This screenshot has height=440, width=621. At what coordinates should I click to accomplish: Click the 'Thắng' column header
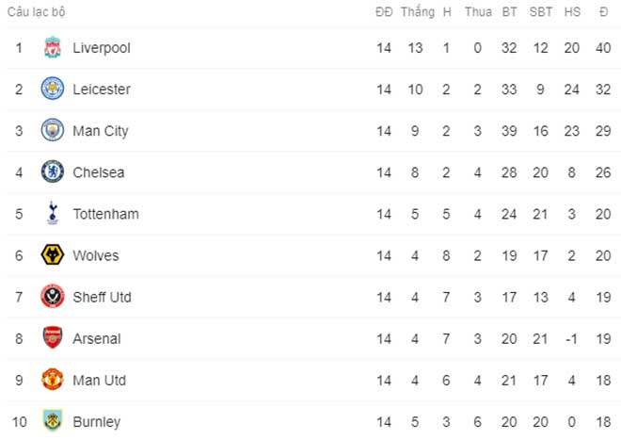417,12
